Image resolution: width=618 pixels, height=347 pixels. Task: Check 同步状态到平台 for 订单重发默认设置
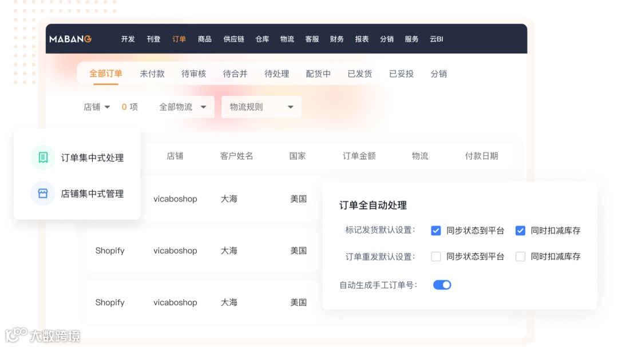pos(435,257)
